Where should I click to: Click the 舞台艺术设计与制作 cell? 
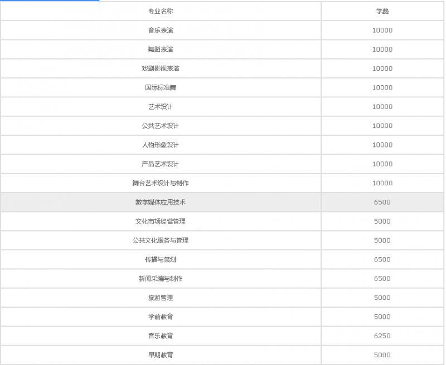tap(161, 183)
